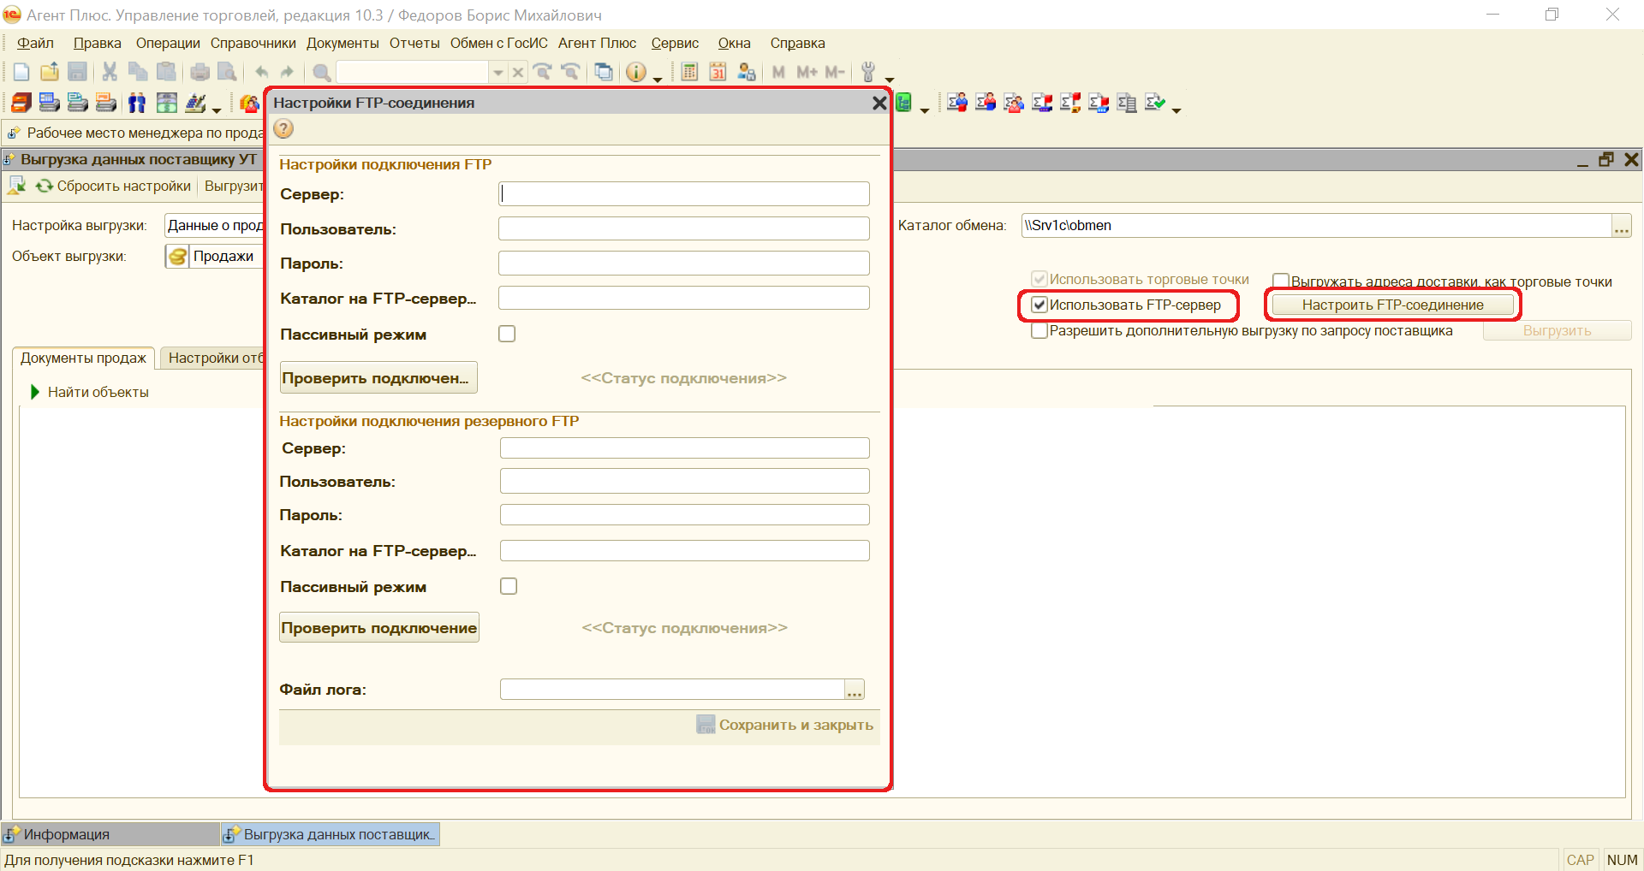Screen dimensions: 1644x871
Task: Click Сохранить и закрыть button
Action: coord(785,726)
